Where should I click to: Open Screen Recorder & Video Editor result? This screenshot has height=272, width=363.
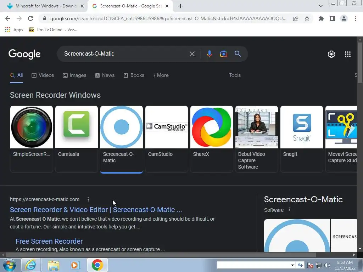(x=96, y=210)
